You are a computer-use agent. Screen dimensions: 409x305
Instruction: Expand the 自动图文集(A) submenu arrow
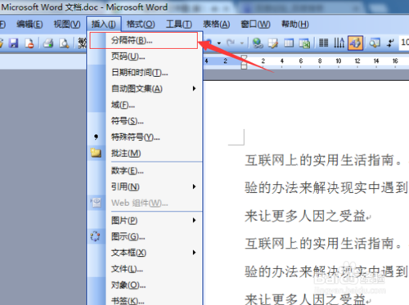coord(194,88)
